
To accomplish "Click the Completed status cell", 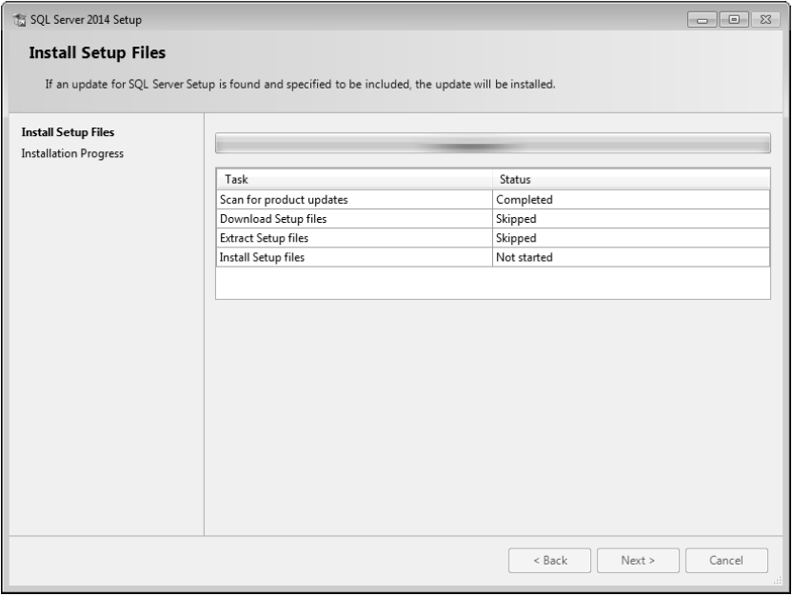I will (631, 200).
